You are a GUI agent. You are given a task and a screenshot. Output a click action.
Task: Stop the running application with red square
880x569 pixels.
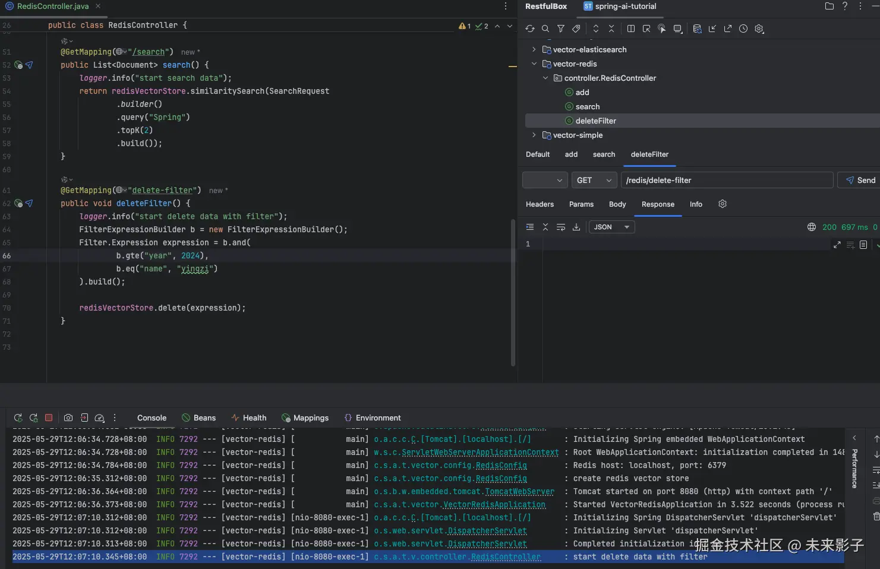click(x=49, y=418)
